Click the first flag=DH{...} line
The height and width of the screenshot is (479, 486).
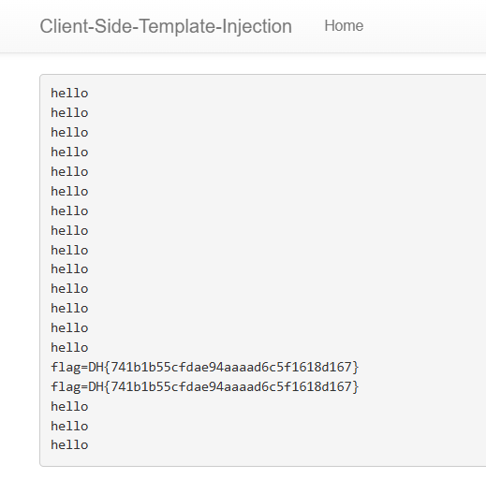pos(205,367)
